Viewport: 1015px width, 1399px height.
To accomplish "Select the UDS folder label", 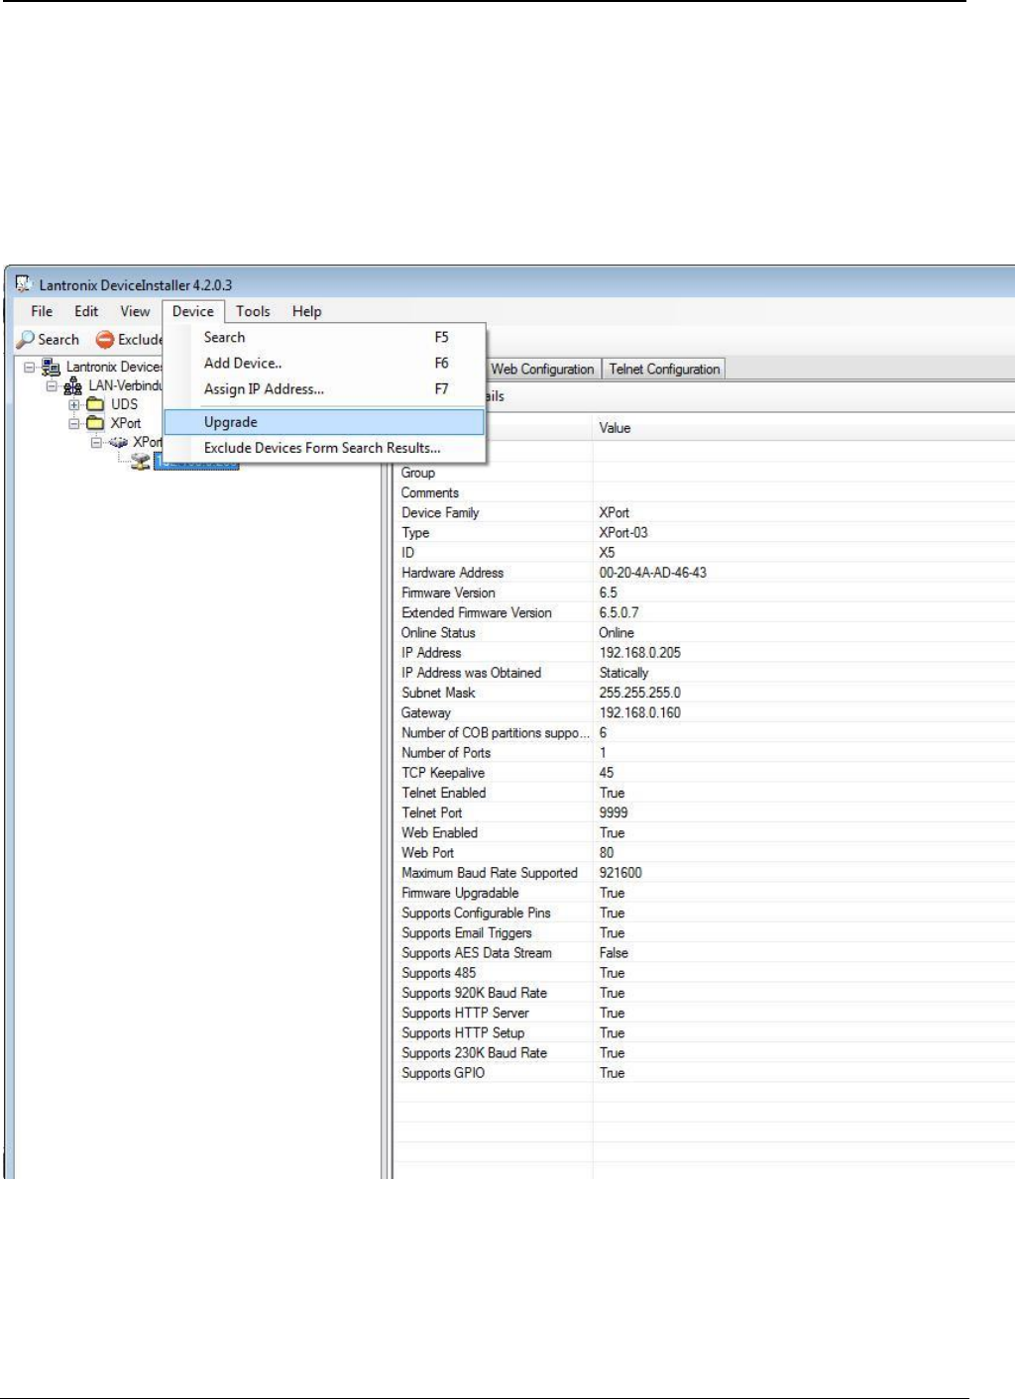I will 124,404.
